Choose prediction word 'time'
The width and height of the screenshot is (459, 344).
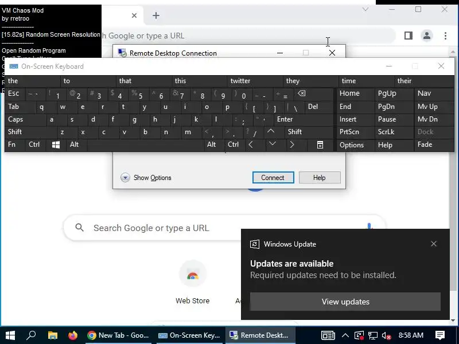(x=366, y=81)
